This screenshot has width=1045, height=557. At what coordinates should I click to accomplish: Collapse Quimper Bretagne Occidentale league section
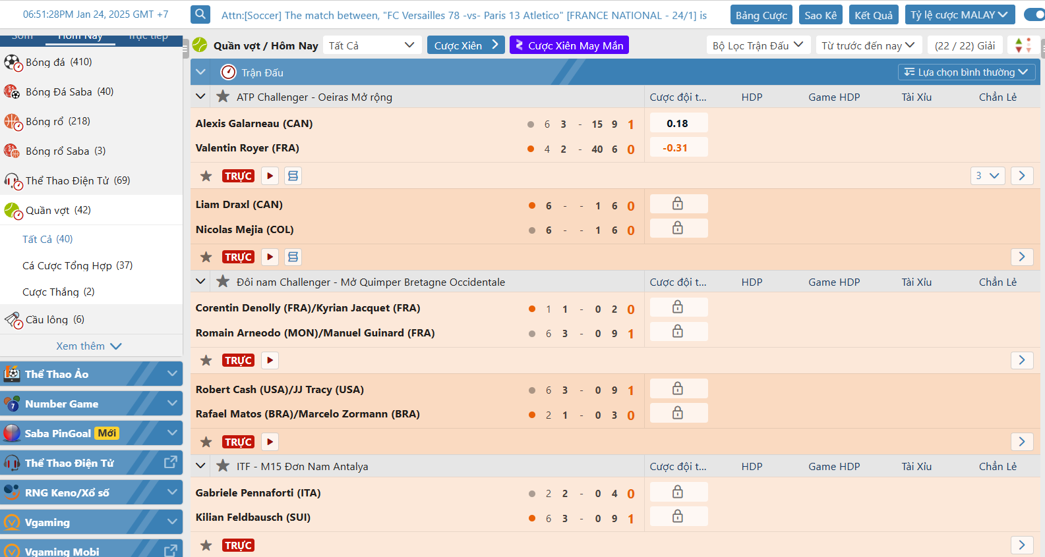(201, 282)
